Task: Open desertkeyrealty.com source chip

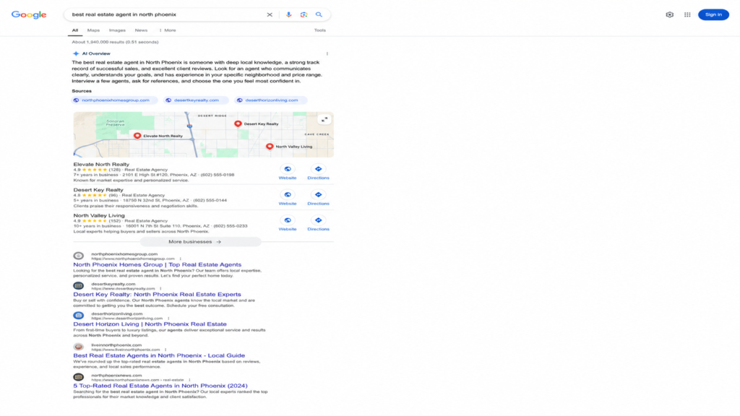Action: (x=196, y=100)
